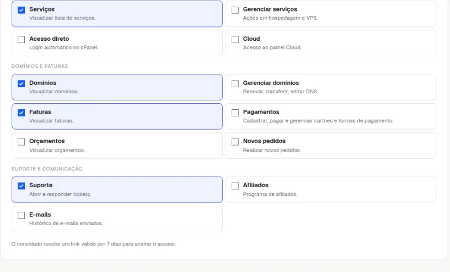Click the 'Programa de afiliados.' description
The height and width of the screenshot is (272, 450).
(270, 194)
